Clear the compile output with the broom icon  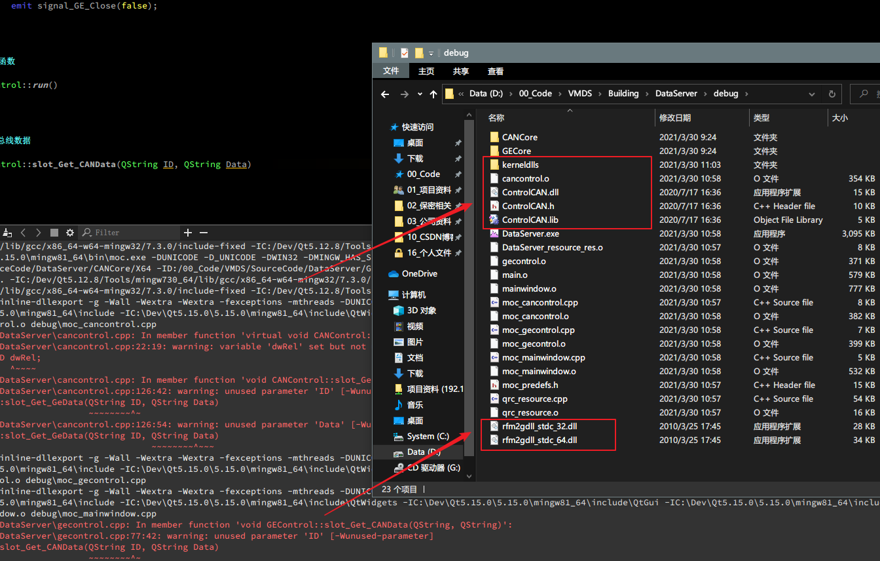(7, 233)
